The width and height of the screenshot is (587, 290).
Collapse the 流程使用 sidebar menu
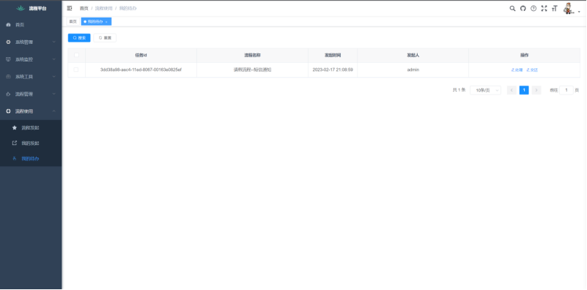(31, 111)
